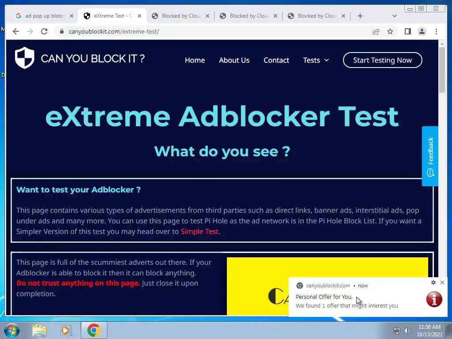Viewport: 452px width, 339px height.
Task: Bookmark this page with the star icon
Action: [390, 31]
